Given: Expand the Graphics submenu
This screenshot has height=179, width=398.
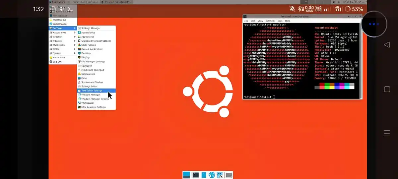Looking at the screenshot, I should click(63, 36).
